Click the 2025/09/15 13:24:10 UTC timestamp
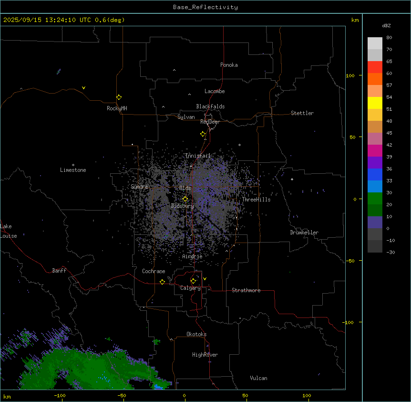 pyautogui.click(x=47, y=20)
